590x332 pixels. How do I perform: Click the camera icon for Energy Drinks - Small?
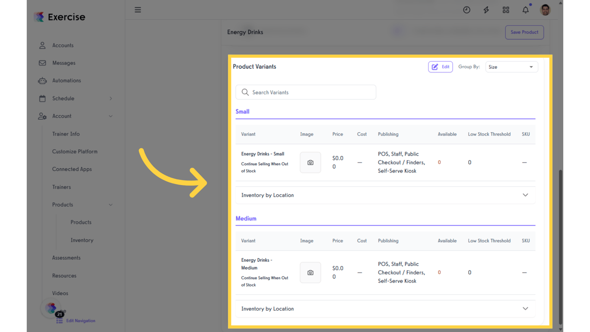coord(310,162)
